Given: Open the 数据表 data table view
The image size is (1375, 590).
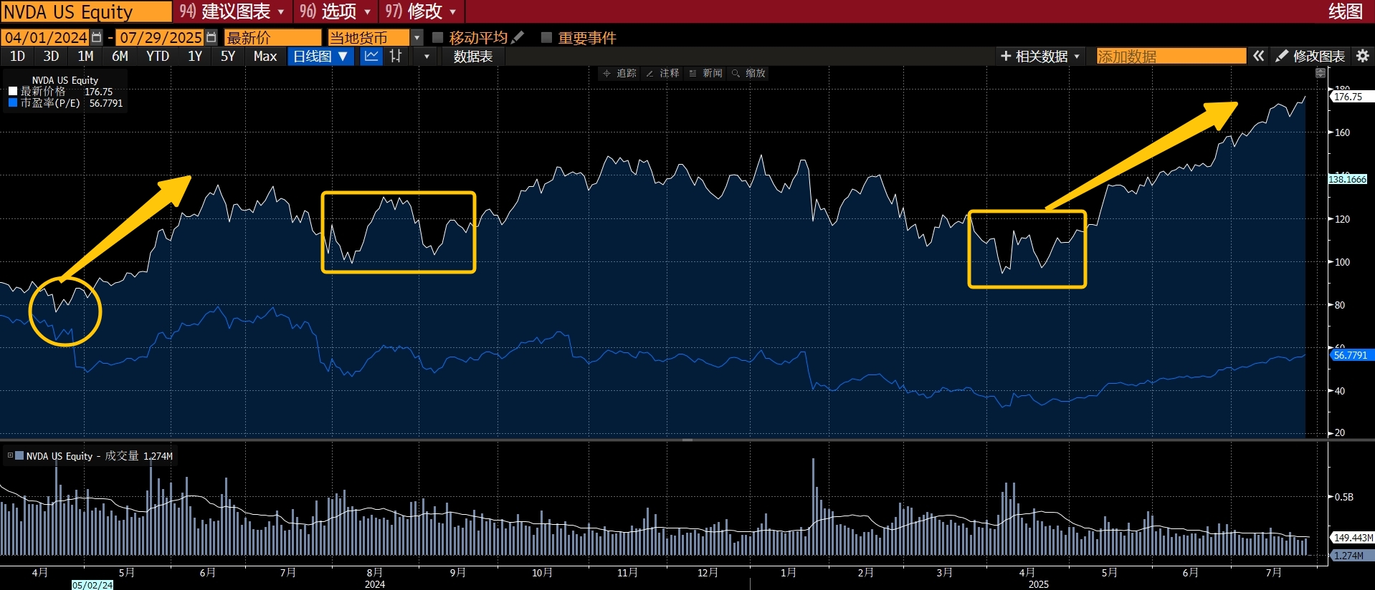Looking at the screenshot, I should (x=473, y=56).
